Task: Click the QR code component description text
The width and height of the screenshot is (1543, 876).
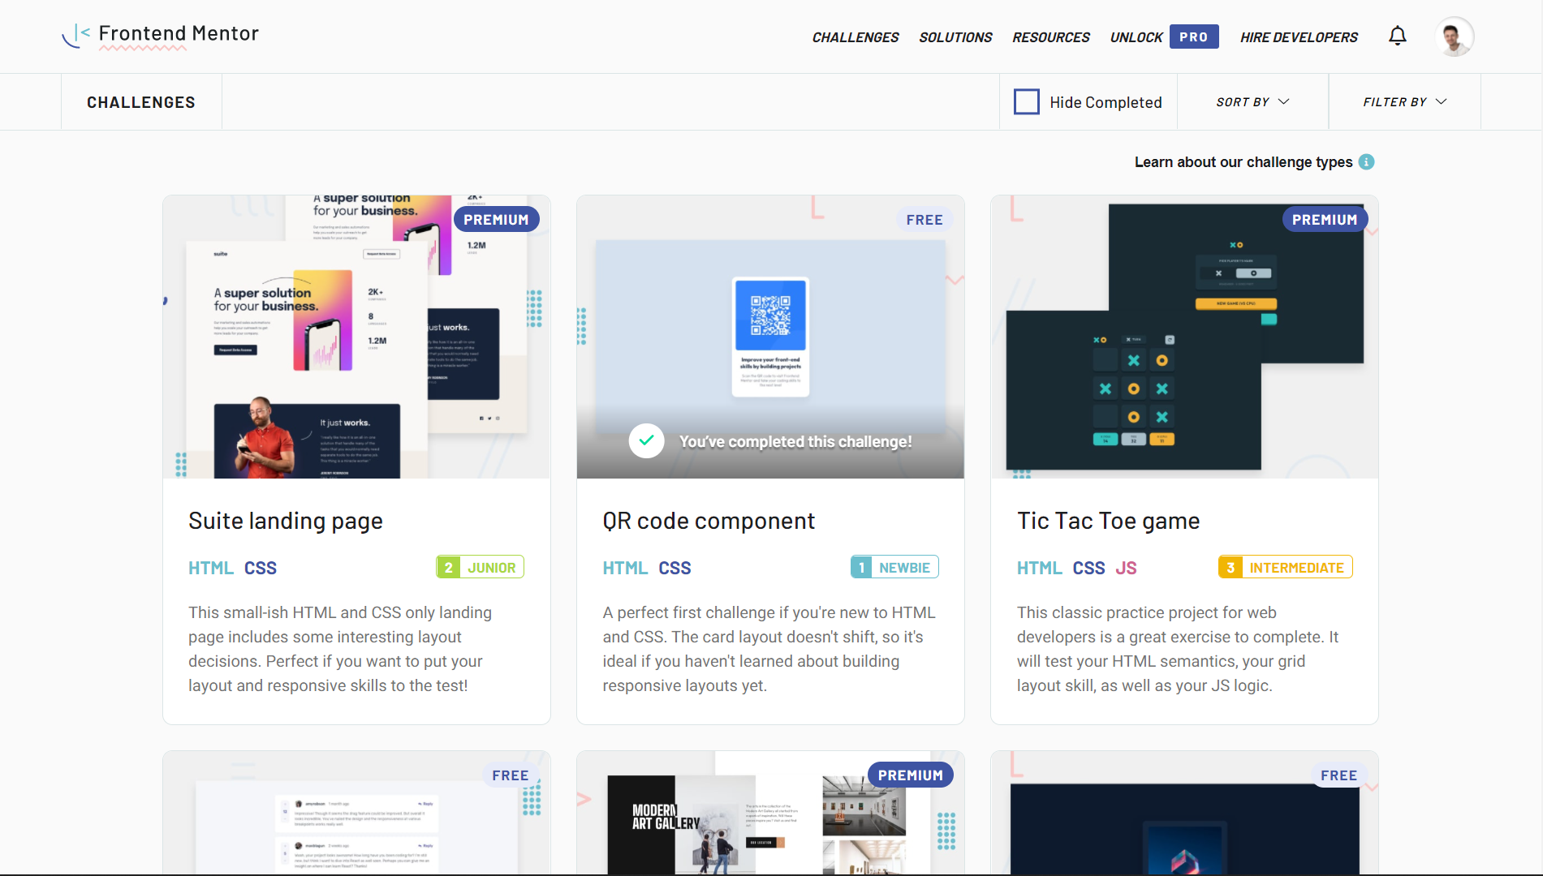Action: click(769, 649)
